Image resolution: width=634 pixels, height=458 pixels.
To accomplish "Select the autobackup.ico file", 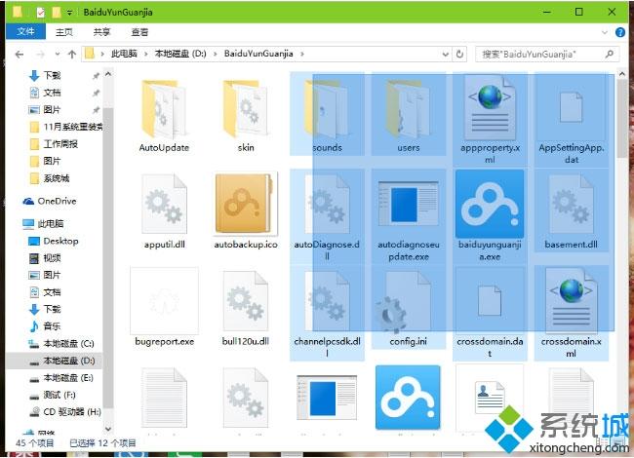I will [246, 211].
